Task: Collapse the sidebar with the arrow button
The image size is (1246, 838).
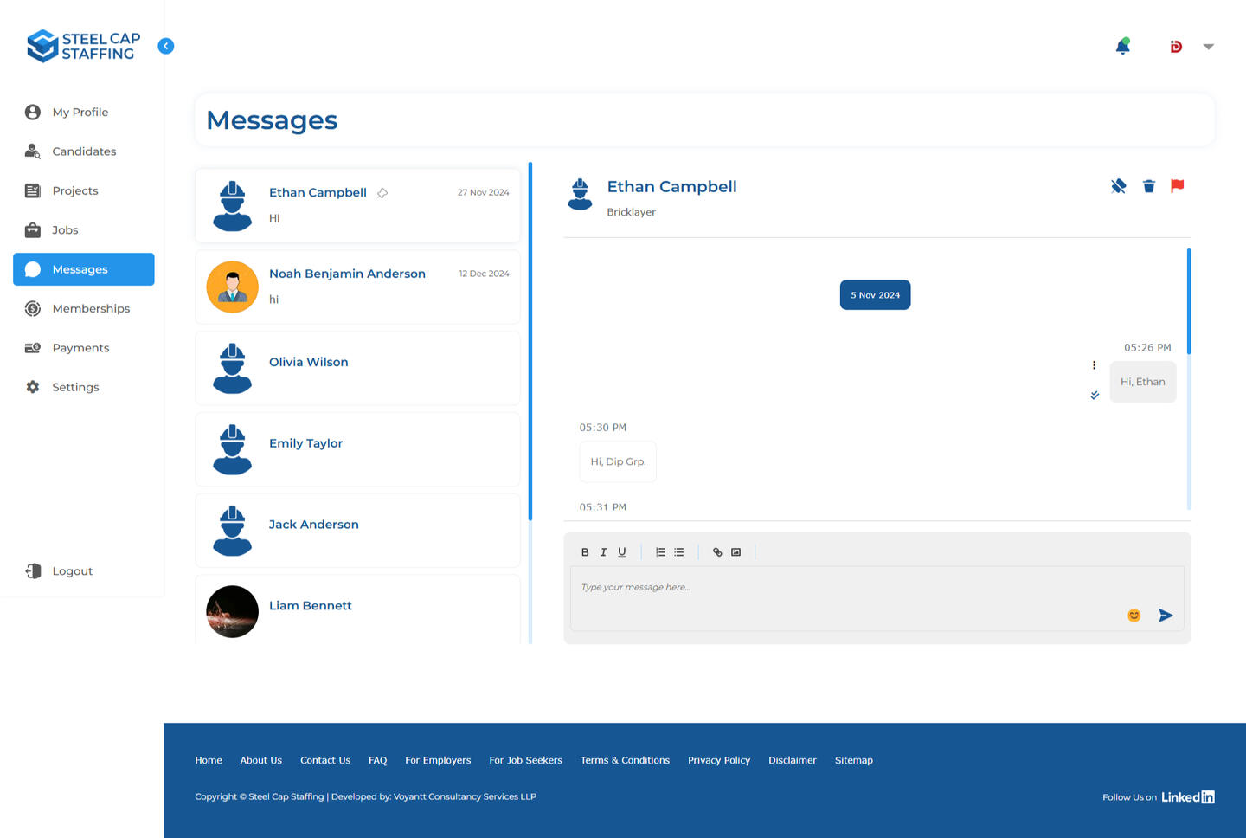Action: click(166, 46)
